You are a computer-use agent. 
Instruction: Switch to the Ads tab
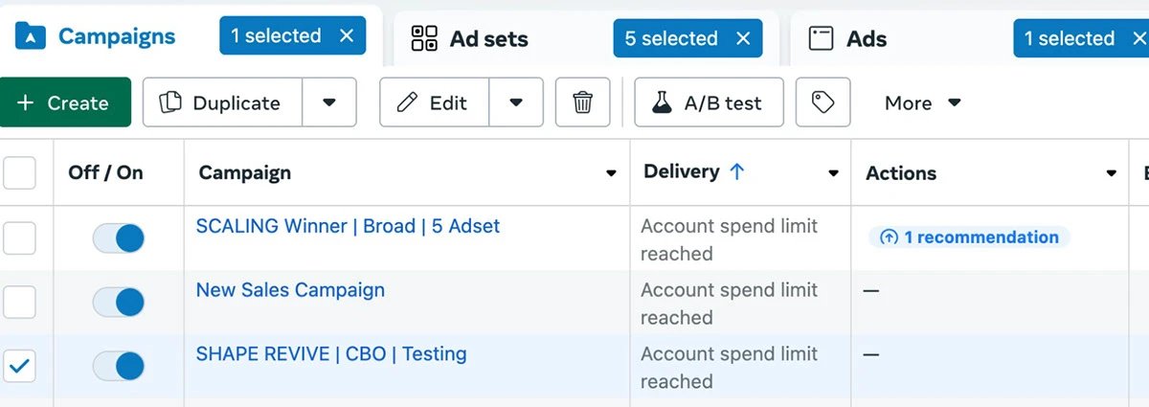pos(866,39)
